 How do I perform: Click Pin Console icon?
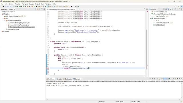pos(169,79)
